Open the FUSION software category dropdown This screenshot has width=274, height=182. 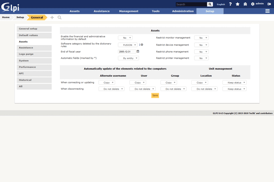(x=127, y=45)
